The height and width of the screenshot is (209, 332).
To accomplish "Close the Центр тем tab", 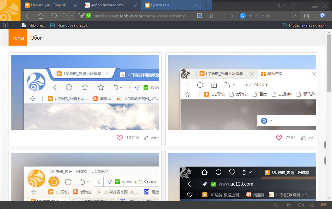I will click(196, 5).
